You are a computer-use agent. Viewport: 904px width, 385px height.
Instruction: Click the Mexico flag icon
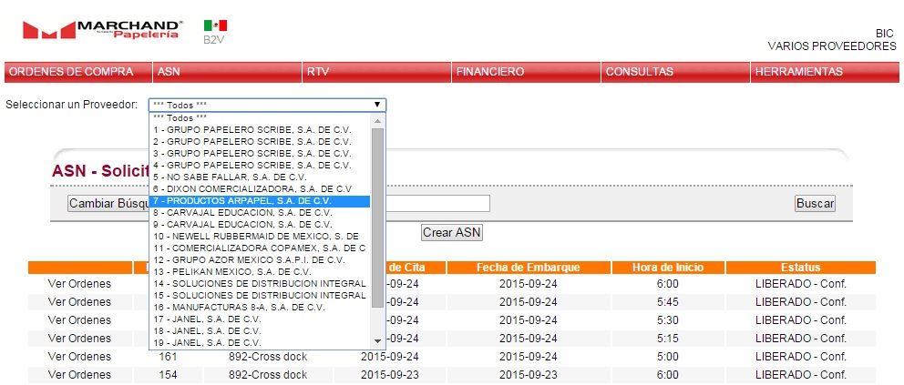click(x=215, y=25)
